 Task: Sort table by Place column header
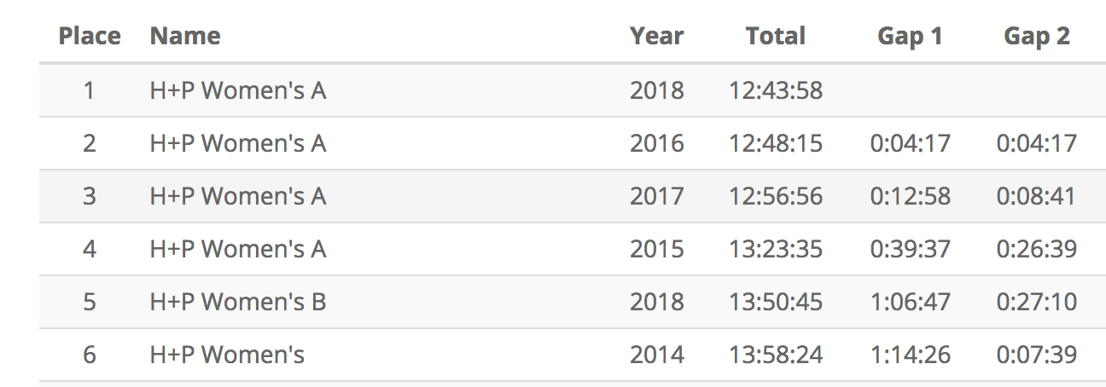coord(90,36)
